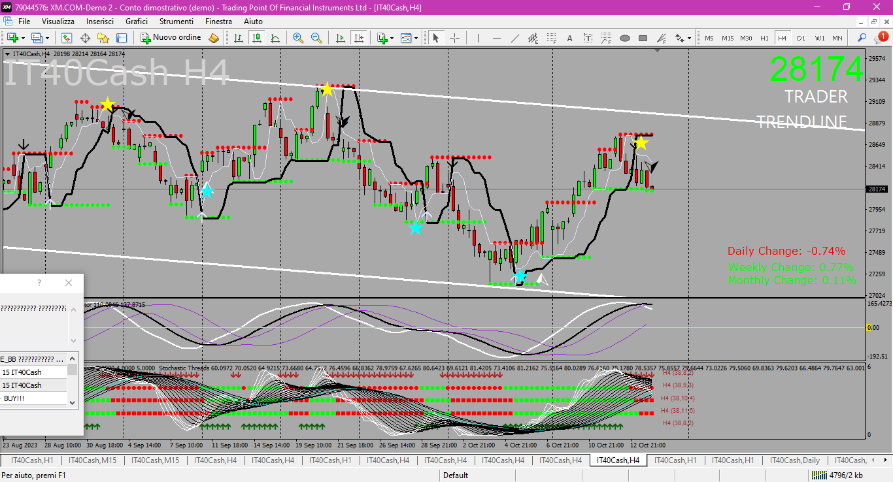This screenshot has width=893, height=482.
Task: Switch chart to line chart mode
Action: (275, 38)
